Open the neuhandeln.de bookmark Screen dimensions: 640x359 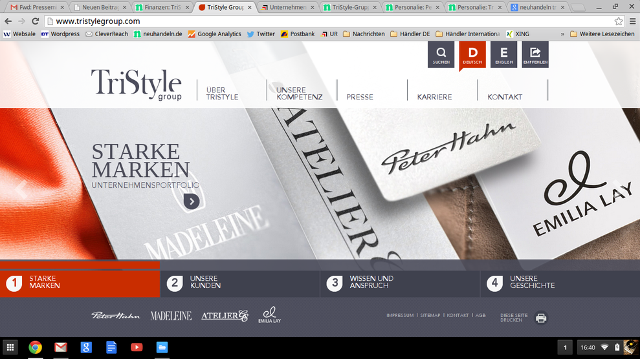pyautogui.click(x=158, y=34)
